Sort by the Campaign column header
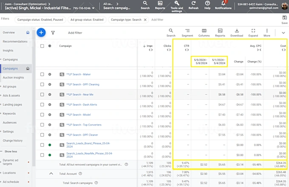Viewport: 289px width, 187px height. (65, 46)
